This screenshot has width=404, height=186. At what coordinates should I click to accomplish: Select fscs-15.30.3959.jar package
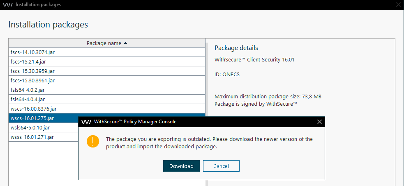pyautogui.click(x=107, y=71)
